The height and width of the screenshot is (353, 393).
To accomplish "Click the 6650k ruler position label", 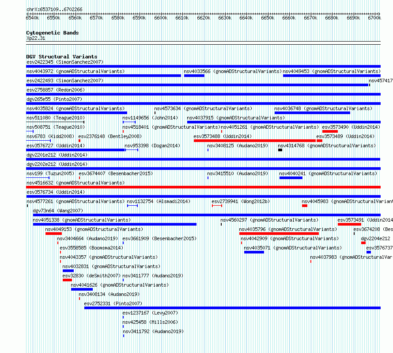I will pos(268,18).
